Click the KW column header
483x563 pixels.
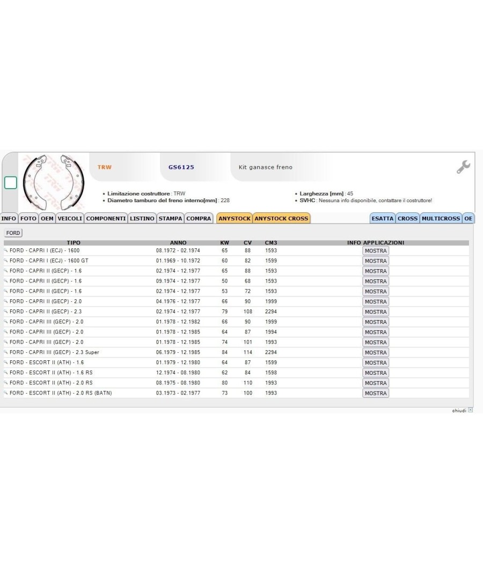click(225, 243)
